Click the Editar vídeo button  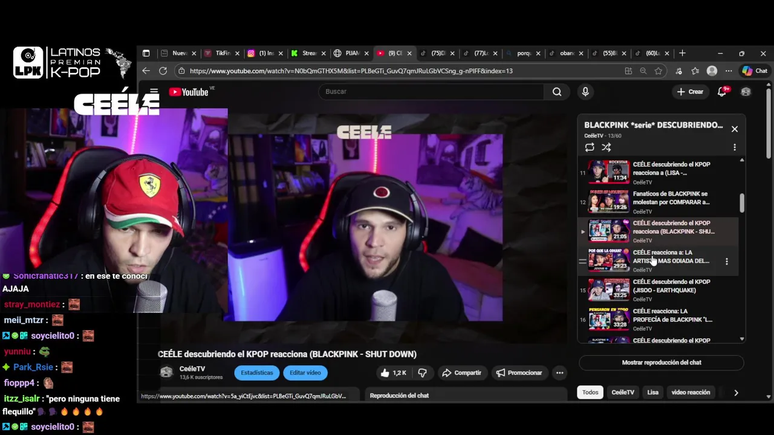click(x=305, y=373)
